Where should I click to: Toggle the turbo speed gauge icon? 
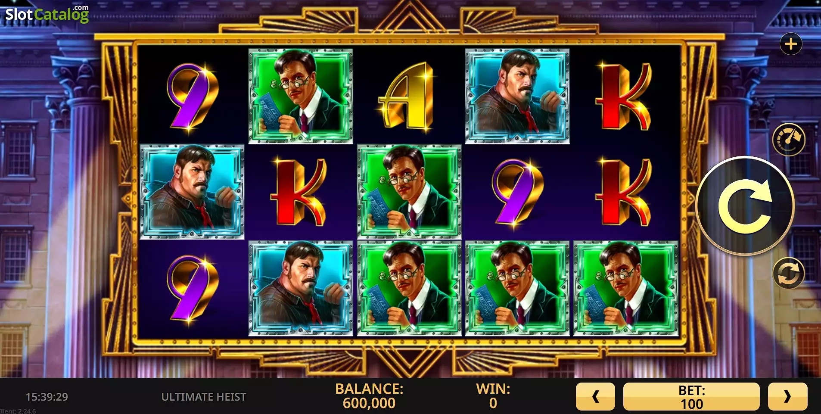(x=789, y=140)
